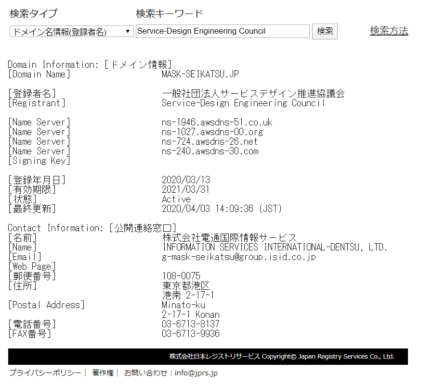Click the [Postal Address] label

[46, 305]
